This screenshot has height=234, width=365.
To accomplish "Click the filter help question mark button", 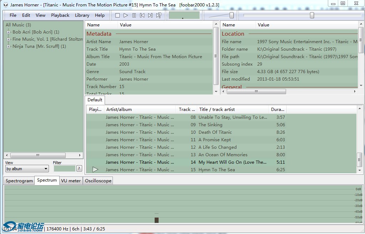I will [x=79, y=168].
